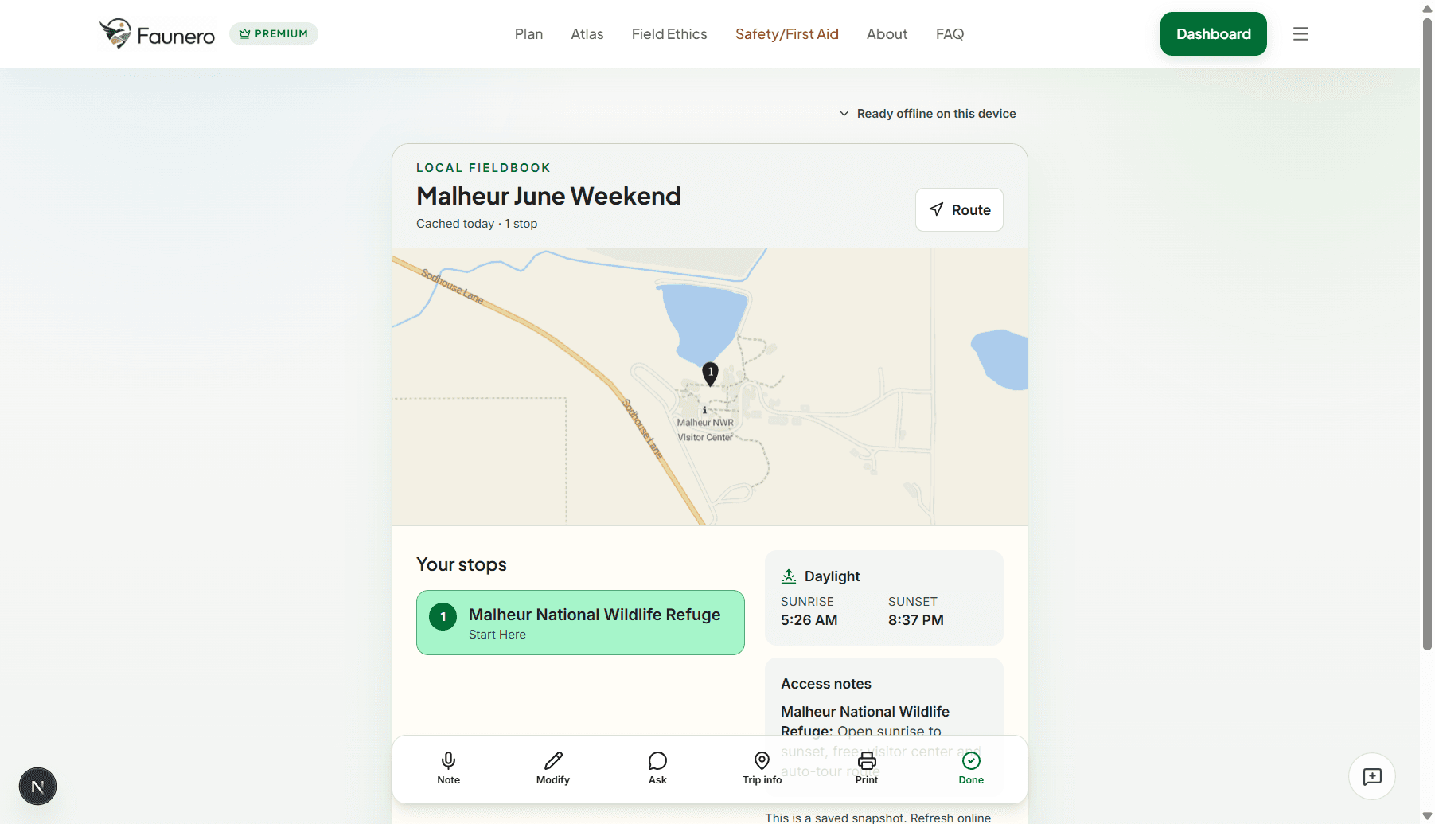
Task: Click the page vertical scrollbar thumb
Action: pyautogui.click(x=1427, y=334)
